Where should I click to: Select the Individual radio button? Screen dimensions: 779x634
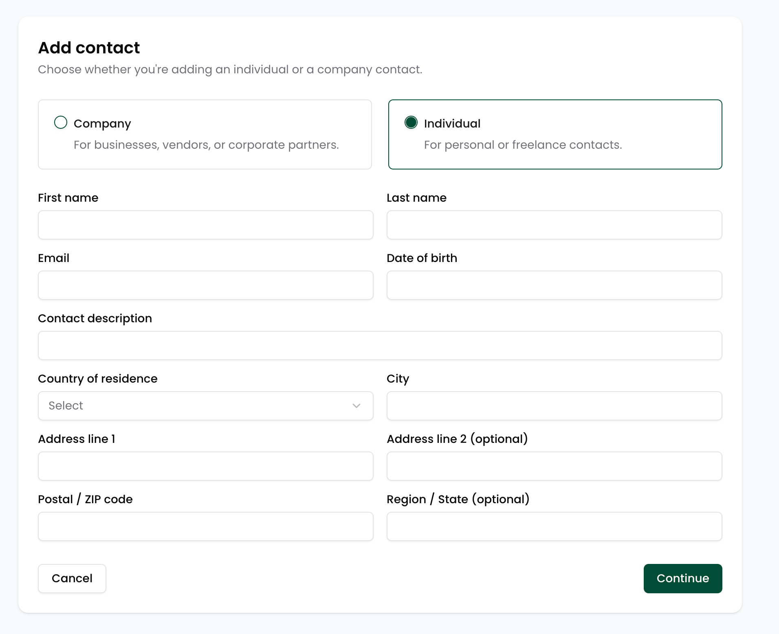(411, 123)
